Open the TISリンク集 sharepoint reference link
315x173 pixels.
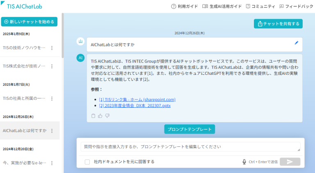pos(137,99)
